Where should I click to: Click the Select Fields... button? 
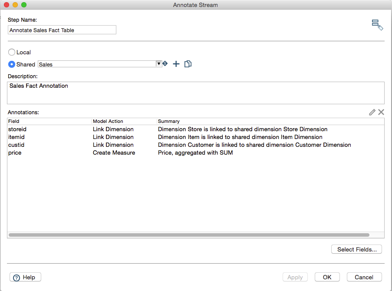pos(356,249)
